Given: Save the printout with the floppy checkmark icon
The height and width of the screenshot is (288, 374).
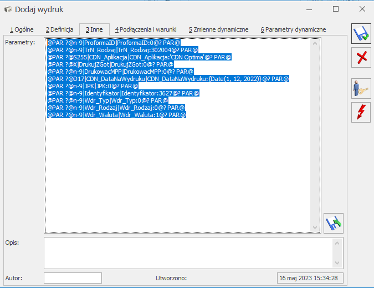Looking at the screenshot, I should coord(361,34).
